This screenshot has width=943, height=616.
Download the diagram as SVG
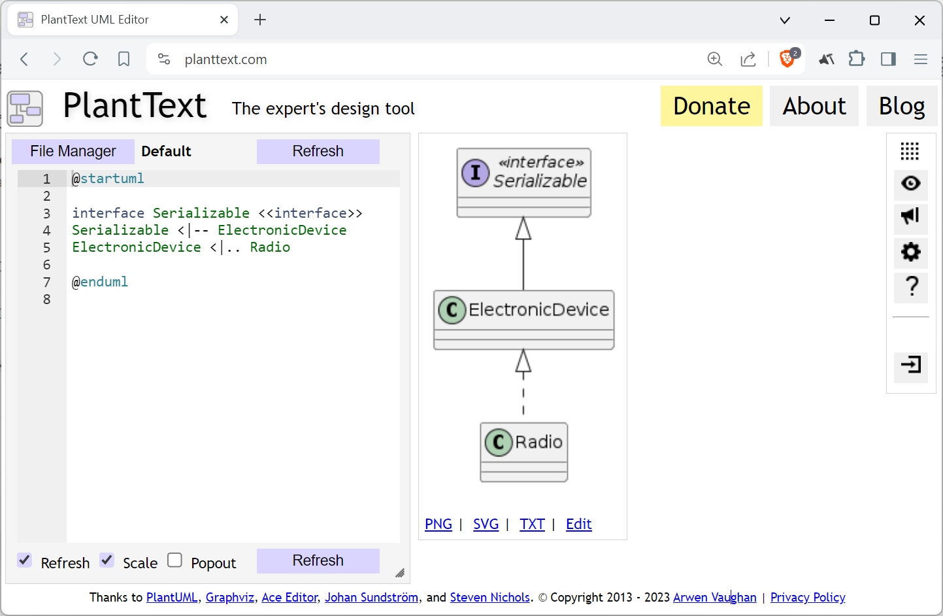pyautogui.click(x=486, y=524)
